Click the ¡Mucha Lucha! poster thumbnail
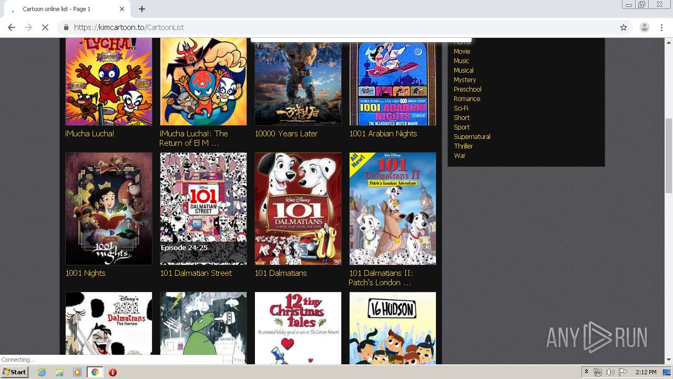The width and height of the screenshot is (673, 379). 109,82
